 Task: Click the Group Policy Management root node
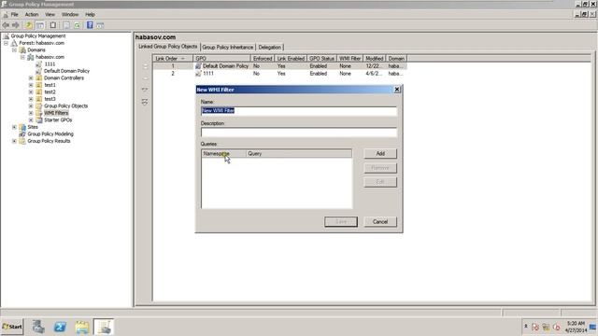pos(38,35)
